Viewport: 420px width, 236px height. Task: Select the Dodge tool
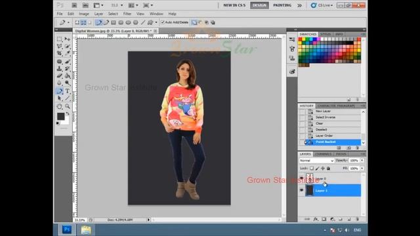pos(67,83)
